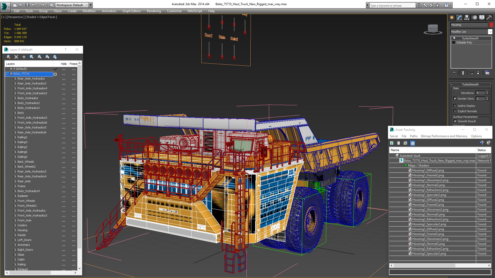Toggle the Smooth Result checkbox

[455, 121]
